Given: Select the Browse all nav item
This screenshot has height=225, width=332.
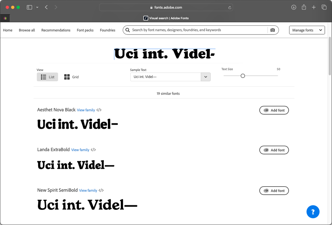Looking at the screenshot, I should 27,30.
